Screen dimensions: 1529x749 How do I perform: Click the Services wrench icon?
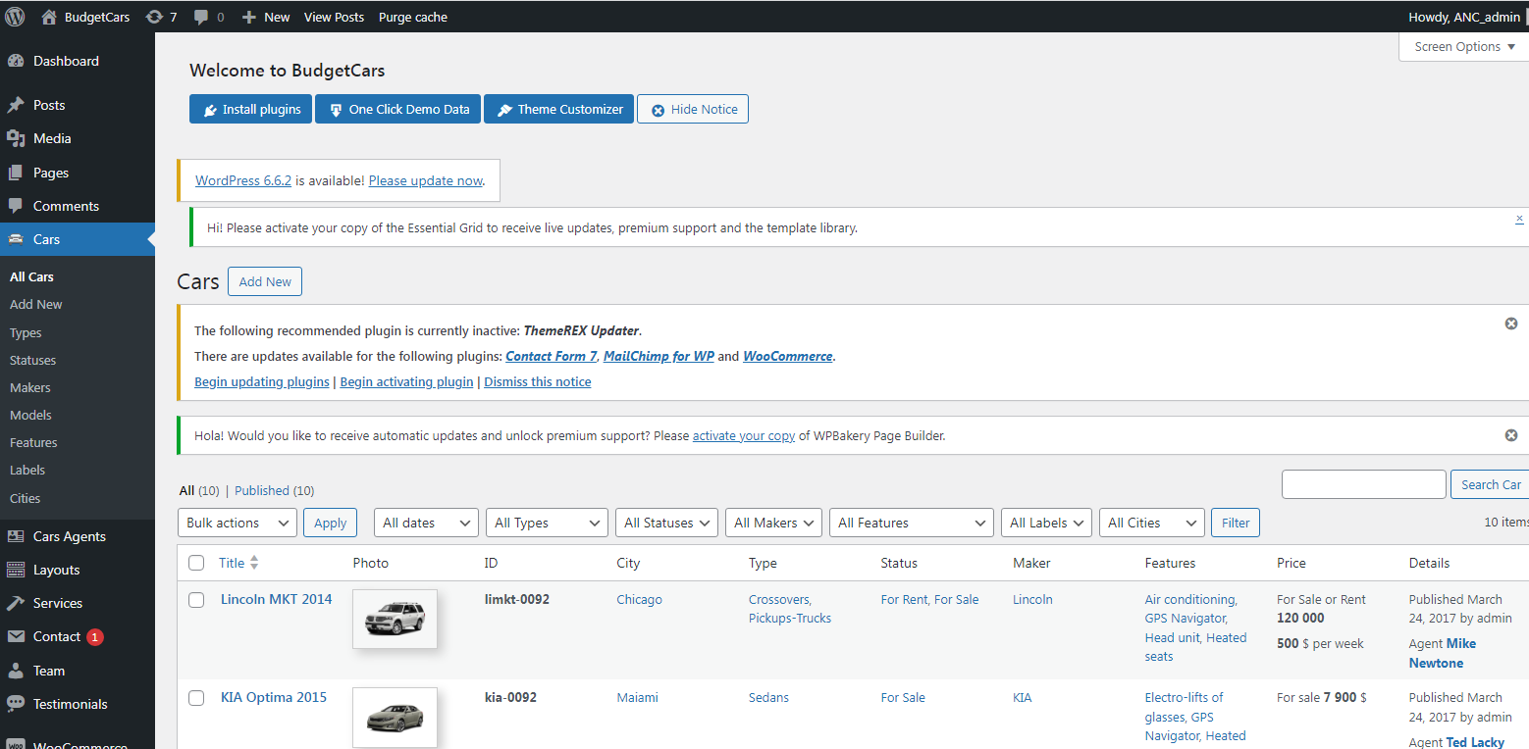(16, 603)
